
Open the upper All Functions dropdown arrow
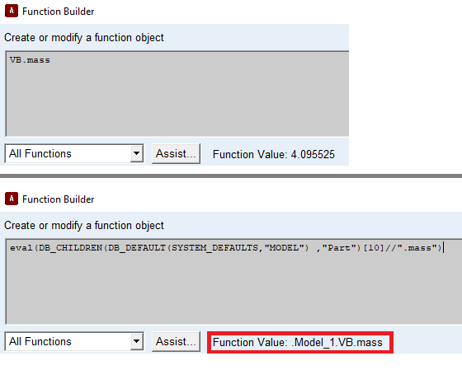pos(136,153)
